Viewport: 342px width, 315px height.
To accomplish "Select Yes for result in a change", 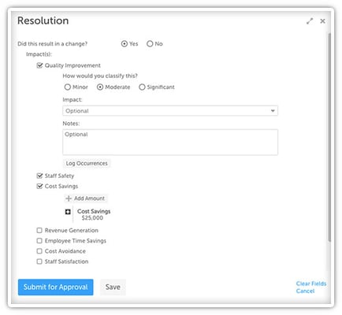I will [125, 44].
